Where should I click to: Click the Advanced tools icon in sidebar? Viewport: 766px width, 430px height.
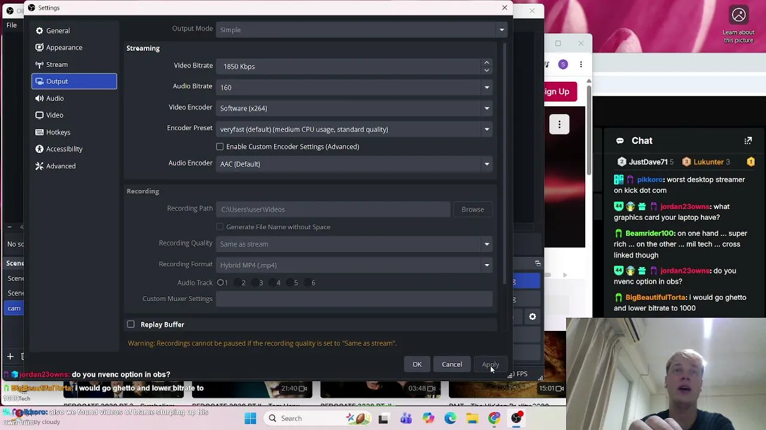tap(39, 166)
